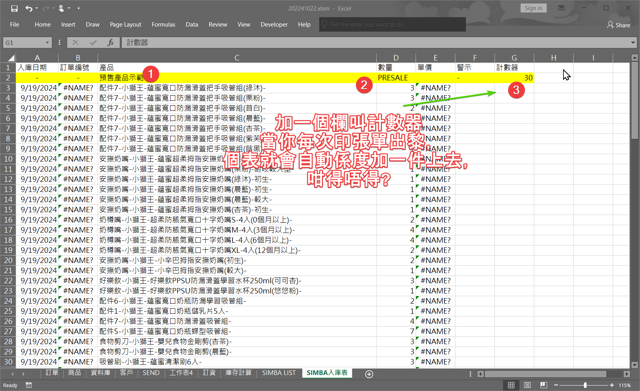Click the Sign in button
The image size is (640, 391).
coord(533,8)
